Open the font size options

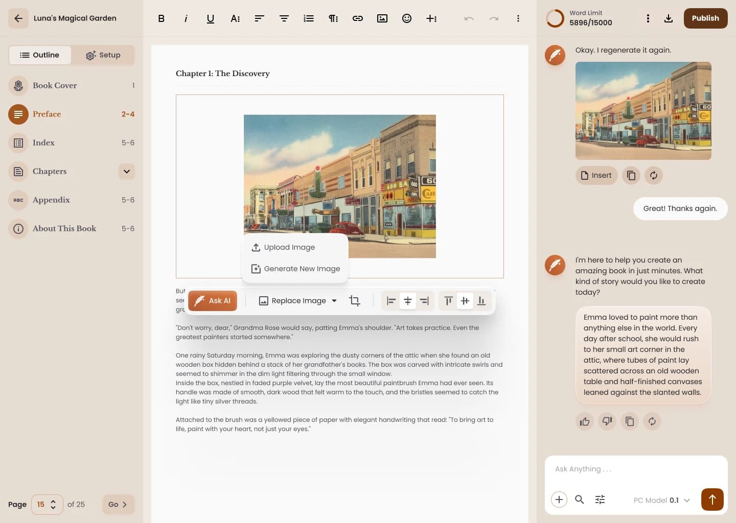(x=235, y=18)
